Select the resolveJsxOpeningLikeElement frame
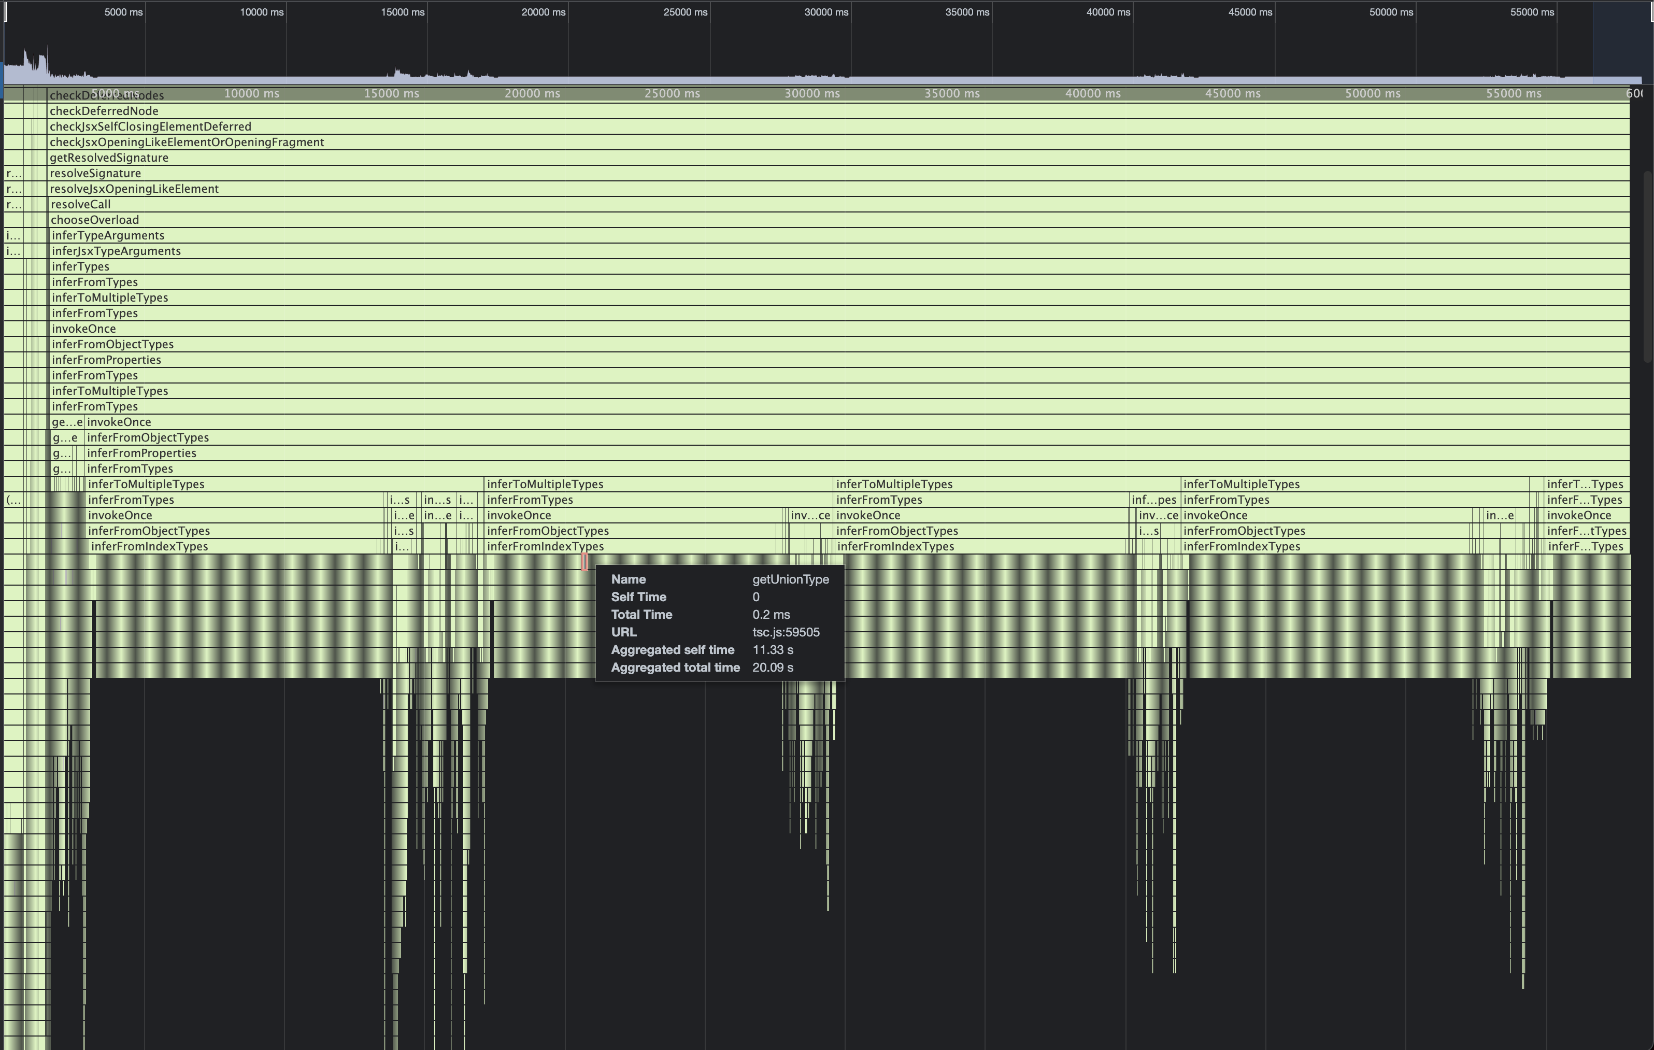 134,189
